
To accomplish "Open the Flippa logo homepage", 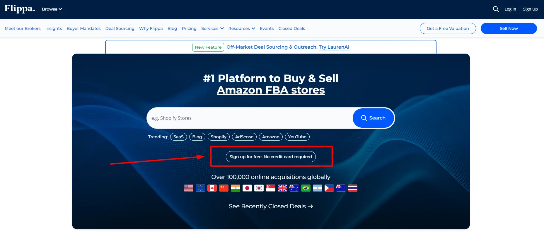I will [x=20, y=9].
